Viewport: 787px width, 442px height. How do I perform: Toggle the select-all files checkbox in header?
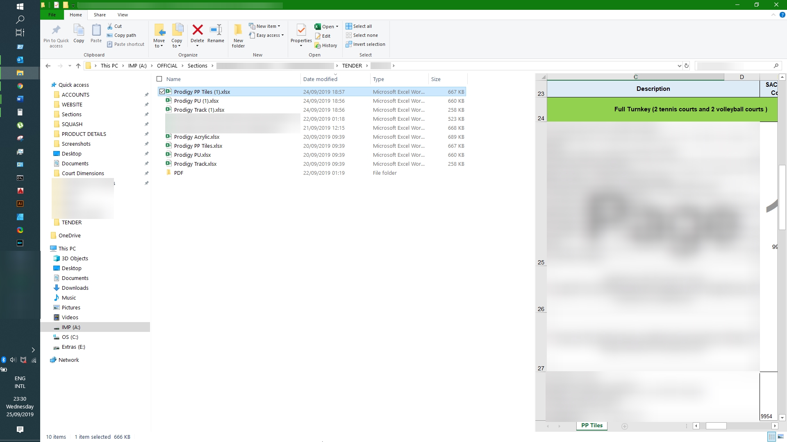[159, 79]
